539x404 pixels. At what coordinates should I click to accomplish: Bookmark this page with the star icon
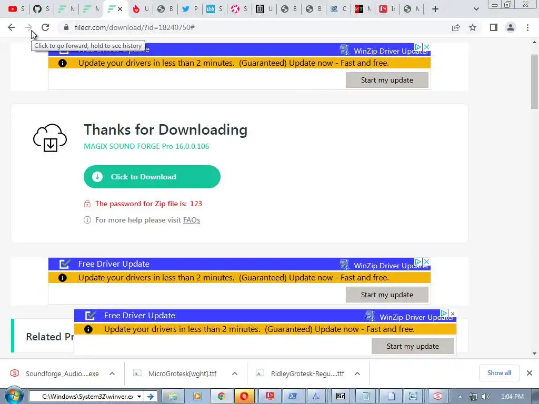[x=473, y=27]
